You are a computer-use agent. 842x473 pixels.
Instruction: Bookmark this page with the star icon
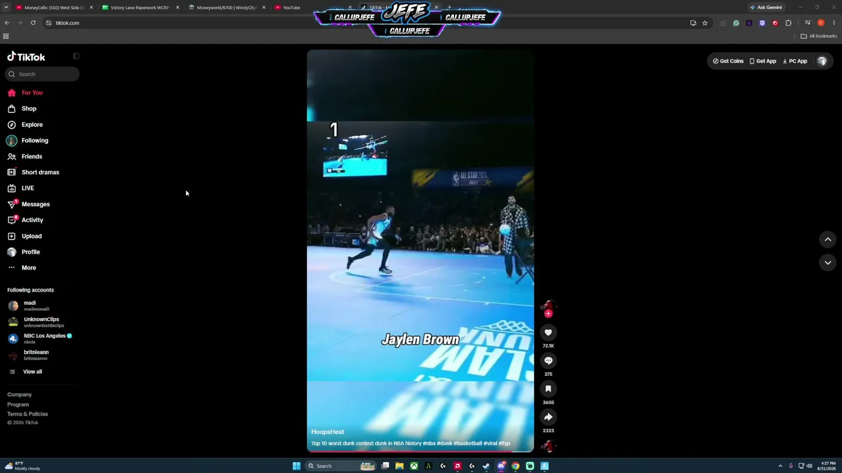click(x=705, y=23)
